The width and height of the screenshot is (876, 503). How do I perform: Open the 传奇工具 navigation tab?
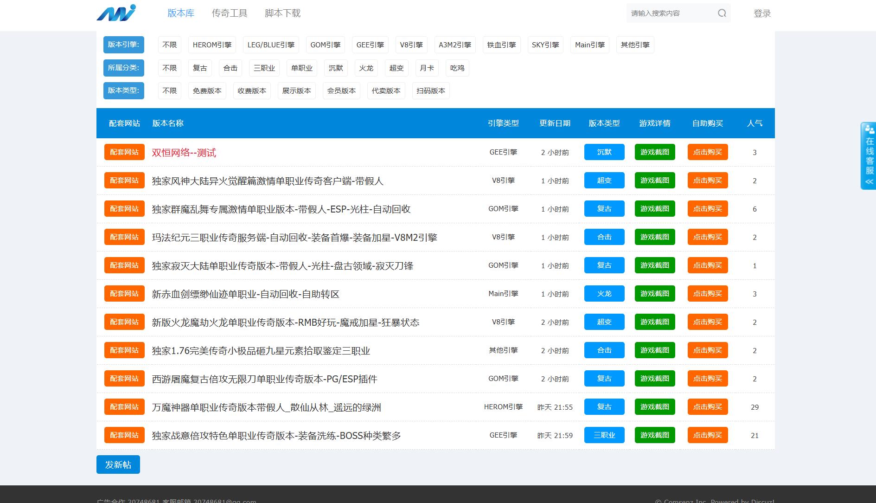coord(230,13)
